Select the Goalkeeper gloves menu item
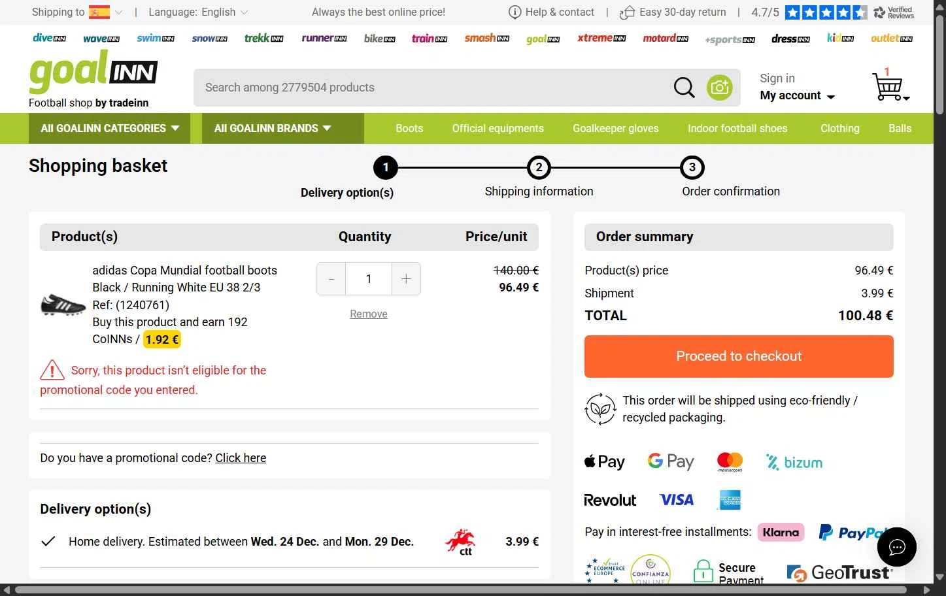The height and width of the screenshot is (596, 946). pos(616,128)
